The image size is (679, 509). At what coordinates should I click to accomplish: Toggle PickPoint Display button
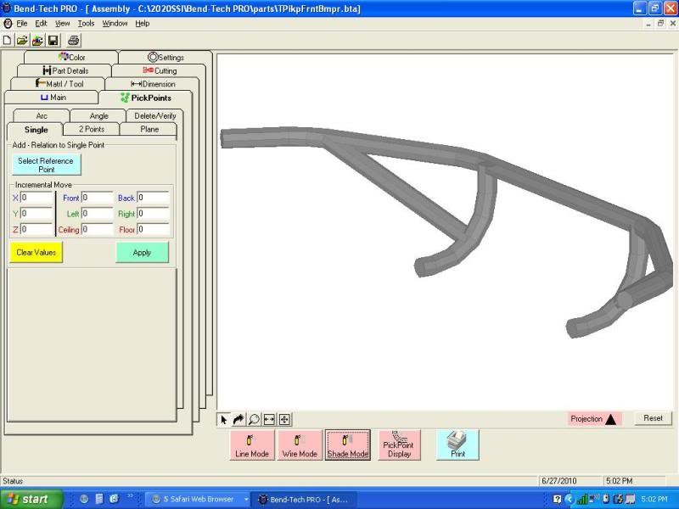[399, 445]
